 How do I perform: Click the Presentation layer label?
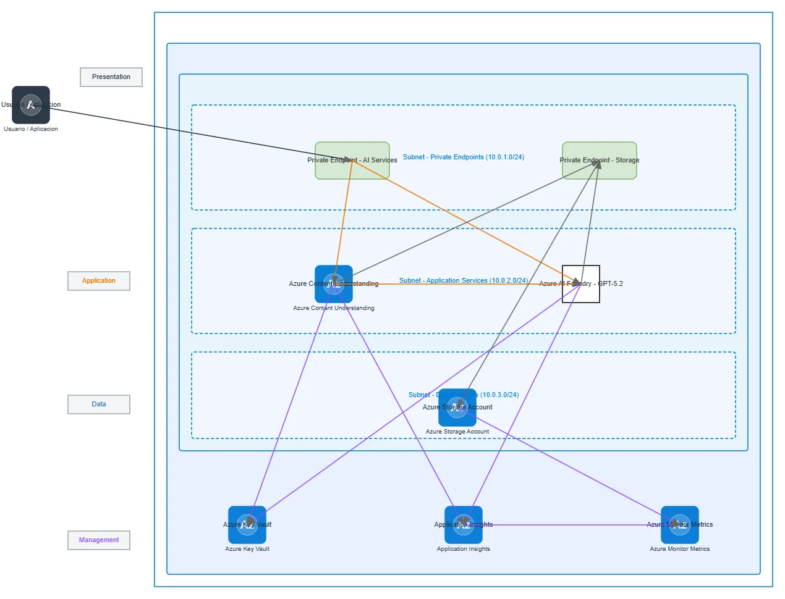point(111,77)
